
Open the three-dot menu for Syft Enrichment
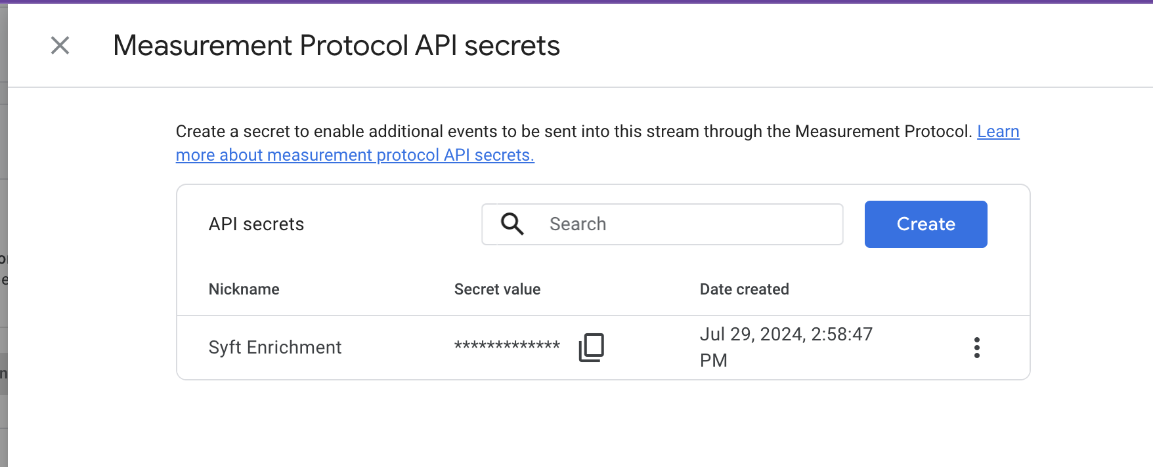tap(976, 347)
